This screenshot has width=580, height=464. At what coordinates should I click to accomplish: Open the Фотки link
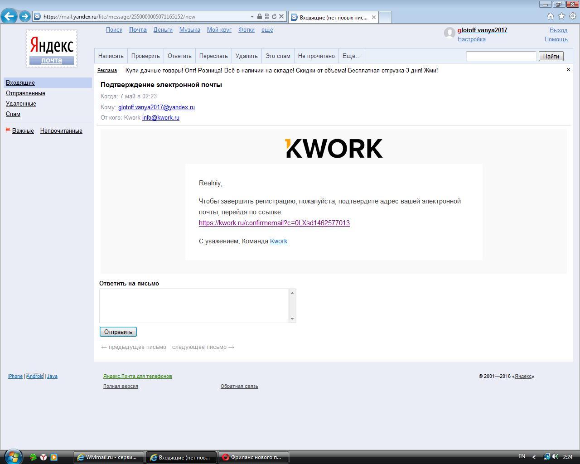[246, 29]
